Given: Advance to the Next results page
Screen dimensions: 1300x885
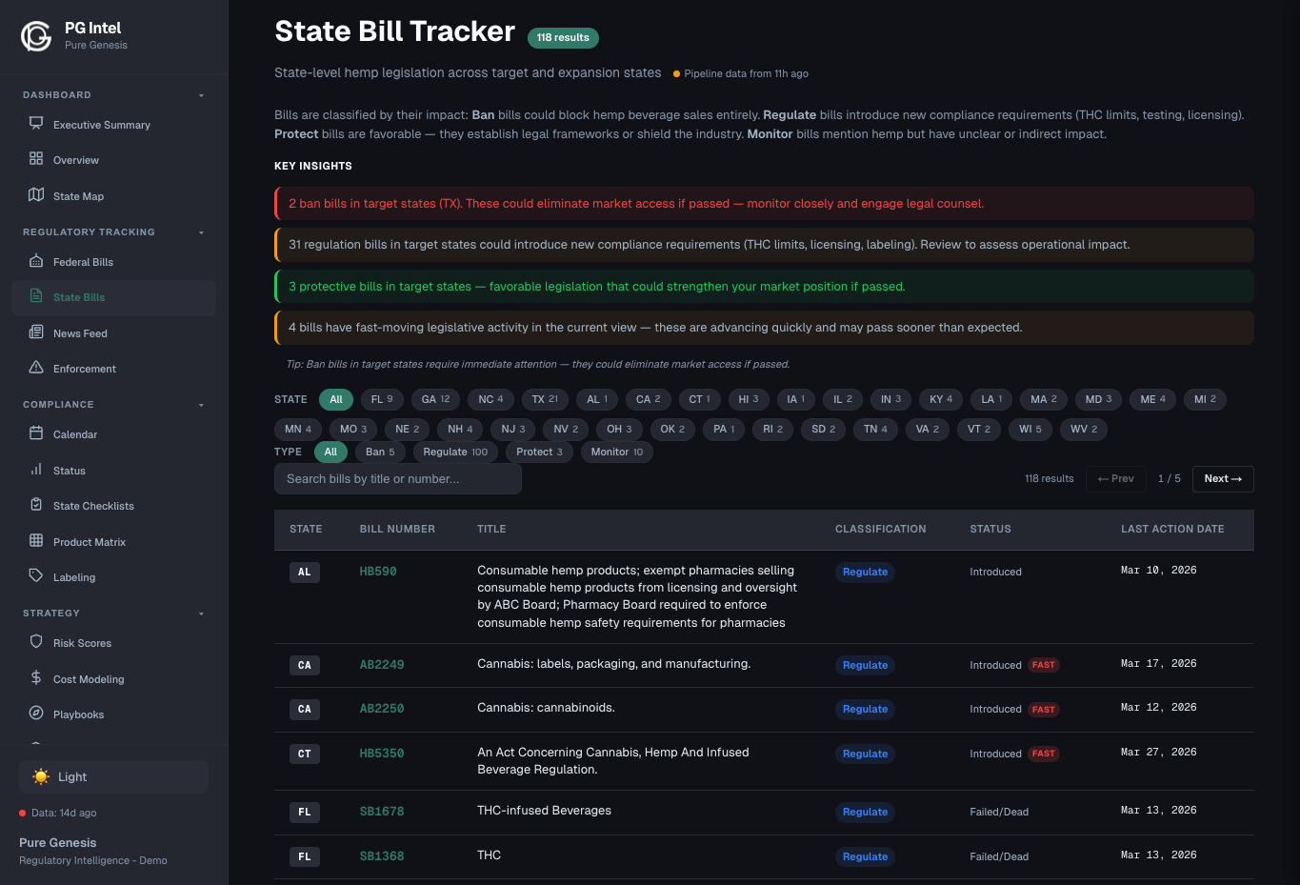Looking at the screenshot, I should coord(1223,479).
